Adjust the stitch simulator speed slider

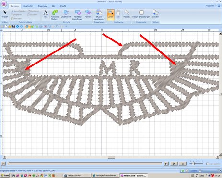(194, 164)
